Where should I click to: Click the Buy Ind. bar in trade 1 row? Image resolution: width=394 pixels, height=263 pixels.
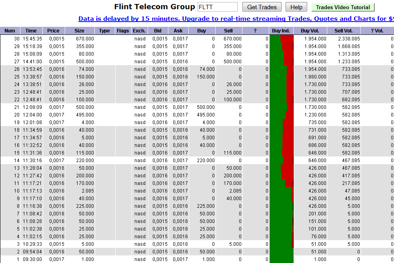(x=282, y=259)
